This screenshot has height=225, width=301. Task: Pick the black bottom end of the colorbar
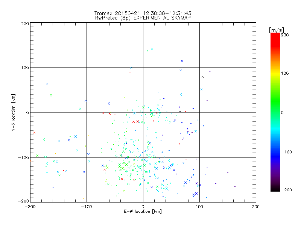point(275,189)
